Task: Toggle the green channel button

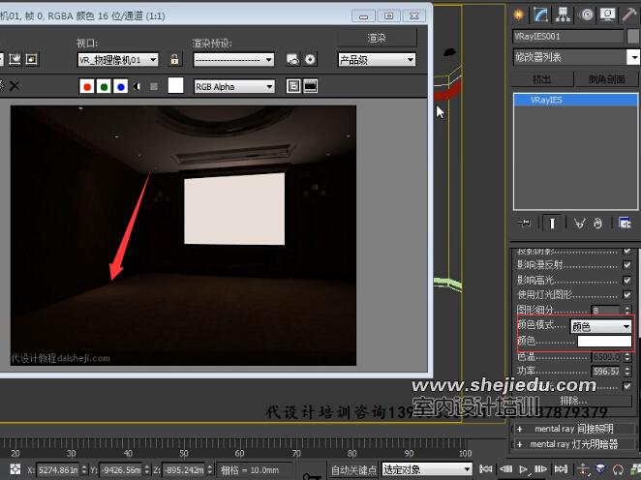Action: [105, 86]
